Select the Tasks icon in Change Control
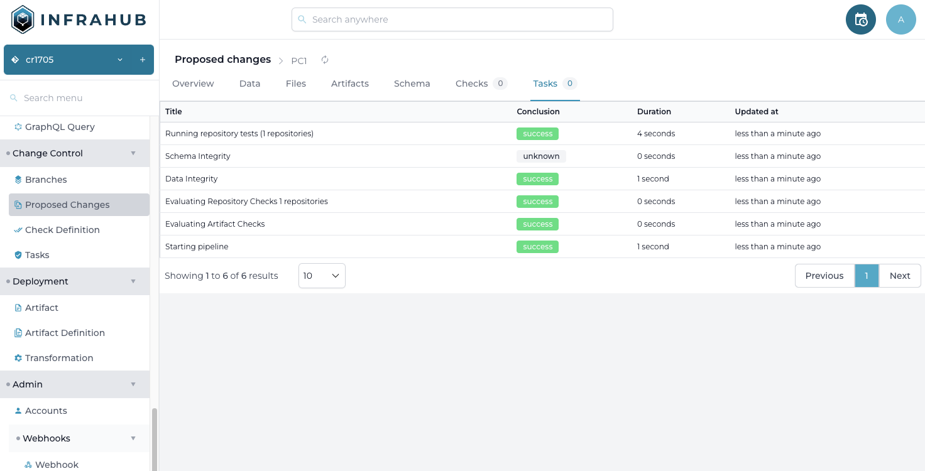Image resolution: width=925 pixels, height=471 pixels. [x=17, y=255]
